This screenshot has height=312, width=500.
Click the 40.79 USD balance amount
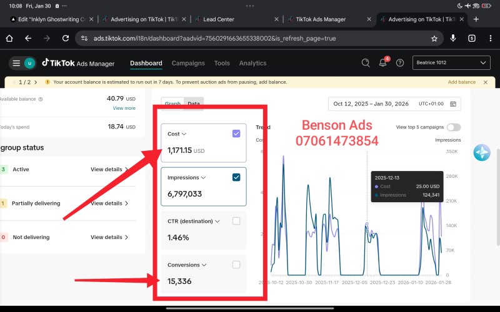pos(121,99)
